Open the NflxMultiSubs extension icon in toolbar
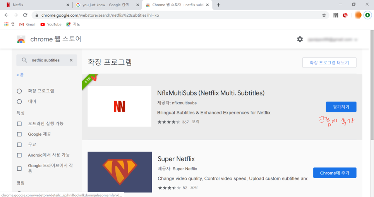The width and height of the screenshot is (374, 197). [x=336, y=15]
